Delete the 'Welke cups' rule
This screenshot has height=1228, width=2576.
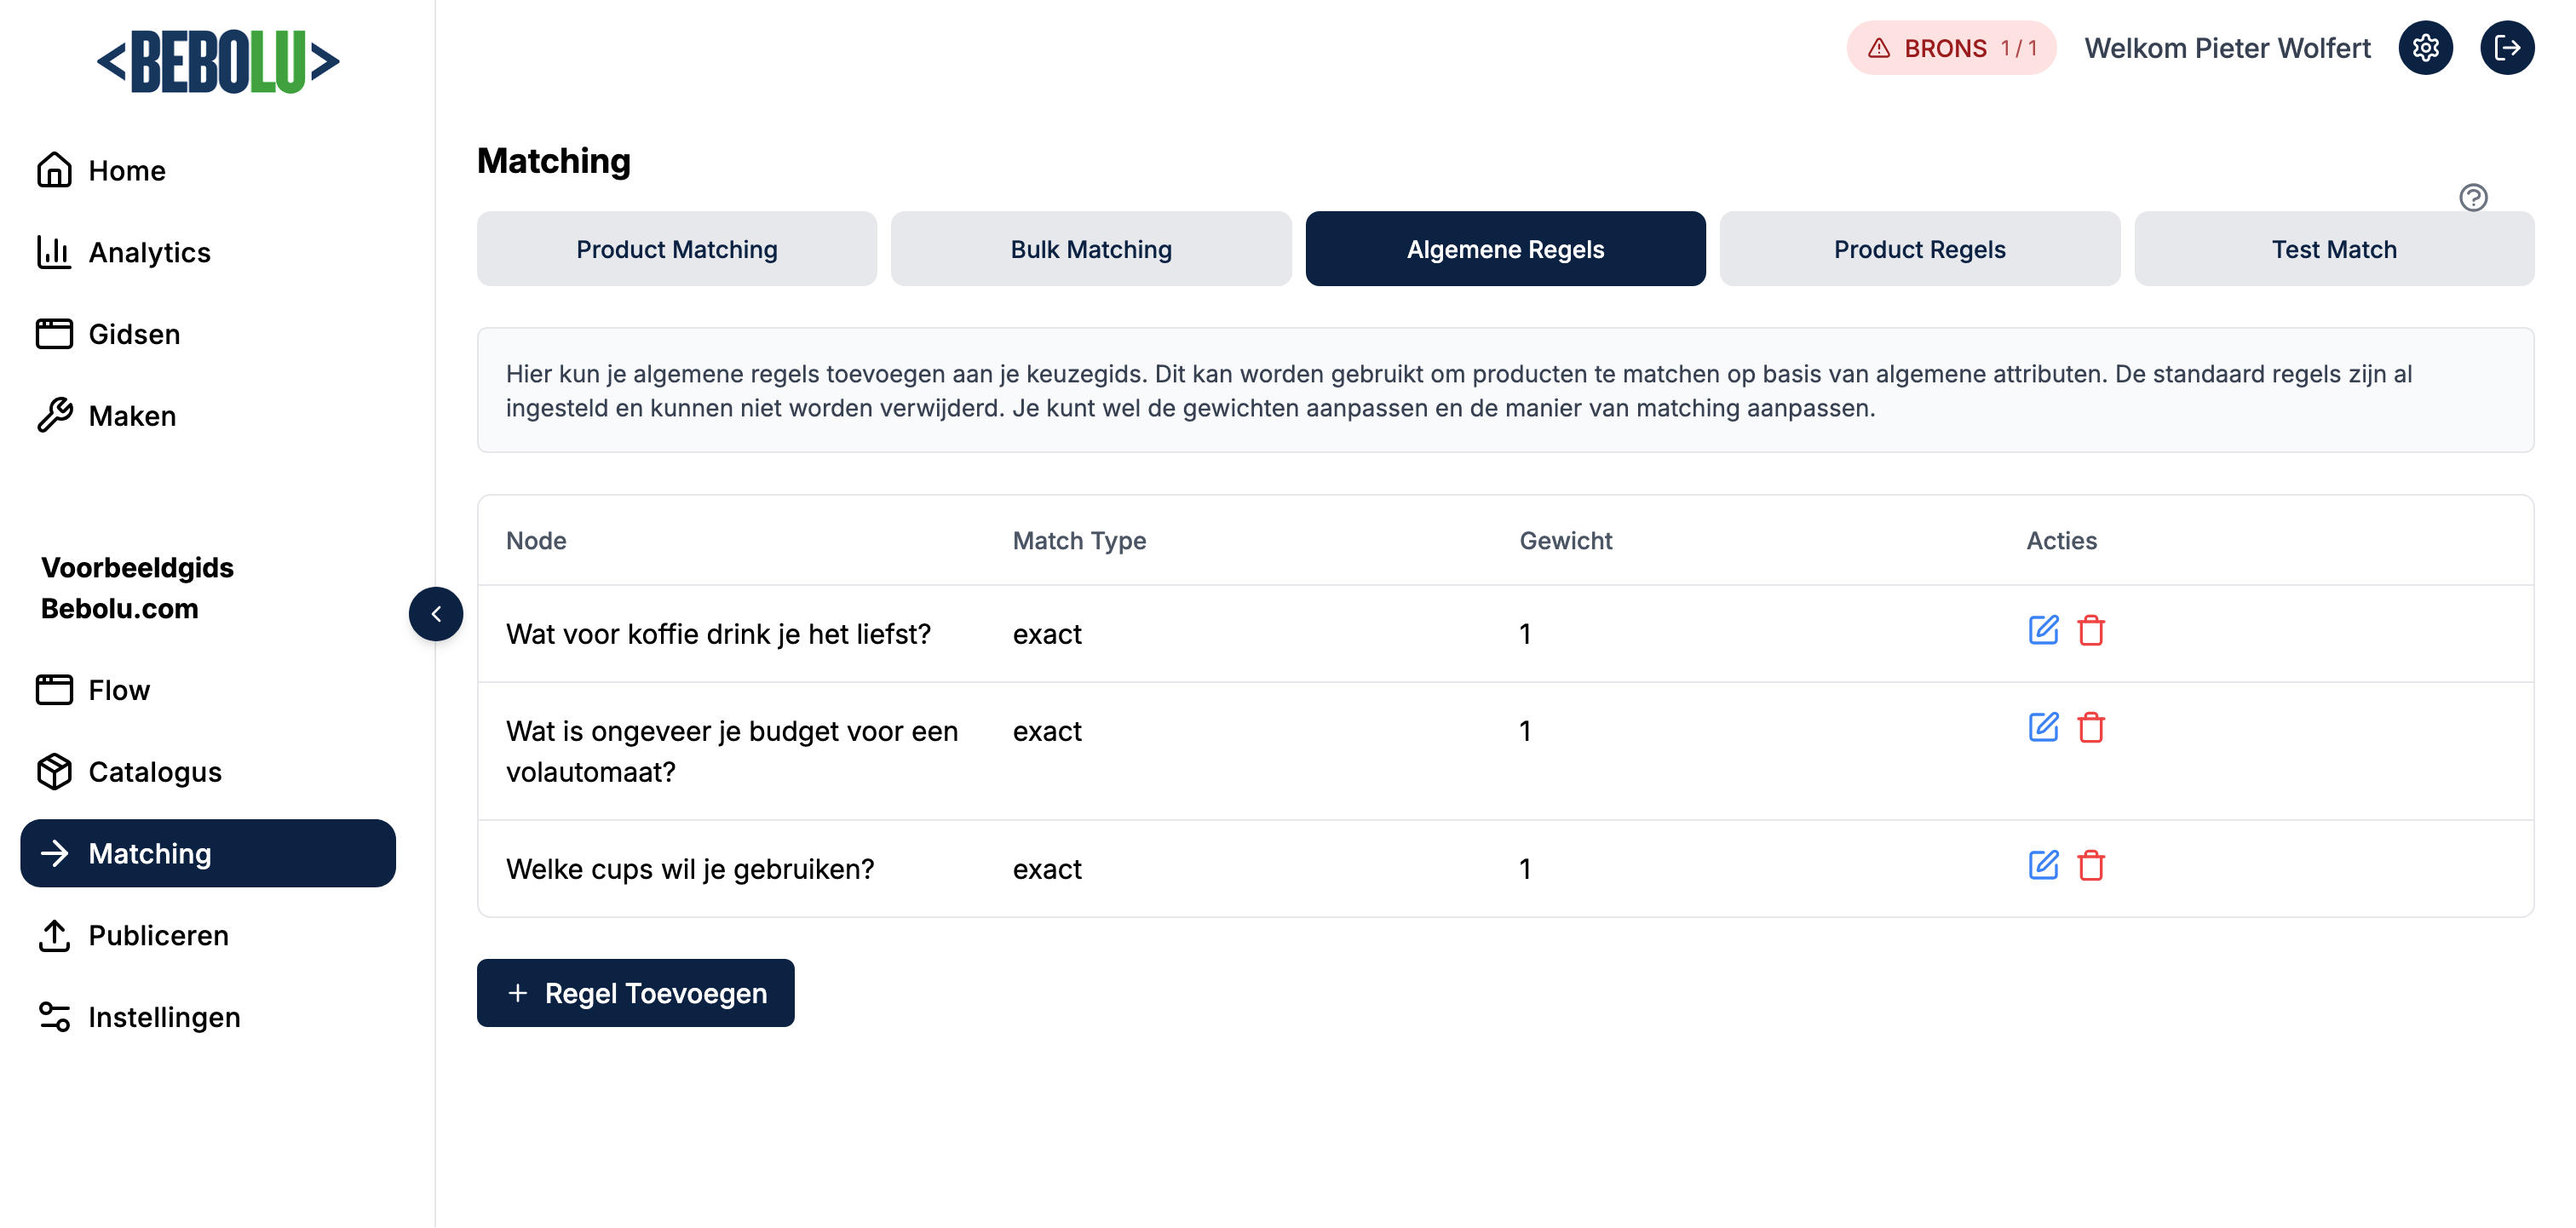[x=2090, y=866]
